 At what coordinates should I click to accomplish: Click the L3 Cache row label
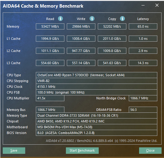[13, 63]
